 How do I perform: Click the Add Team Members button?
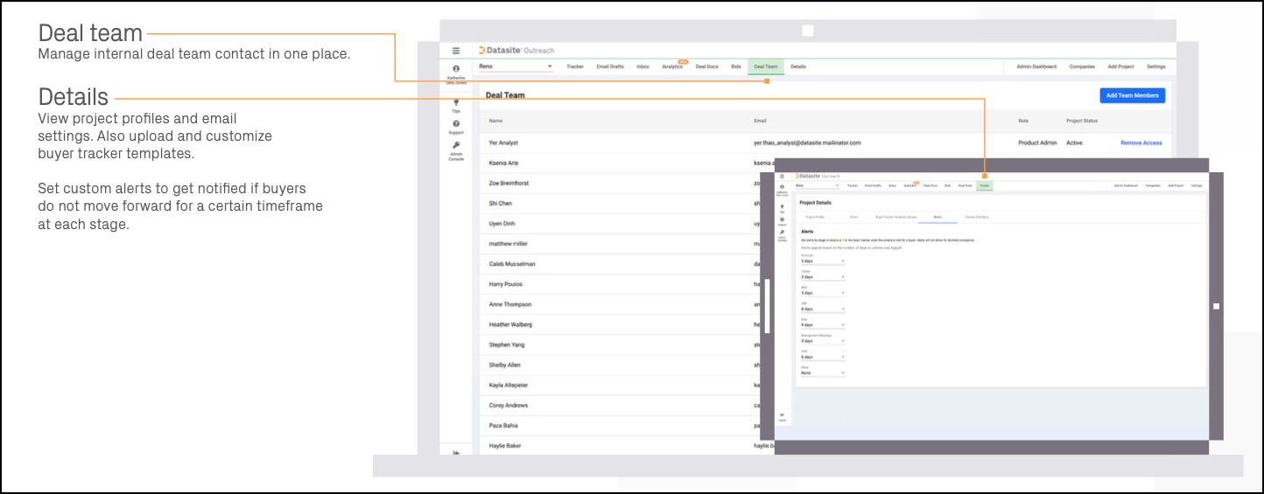tap(1132, 95)
